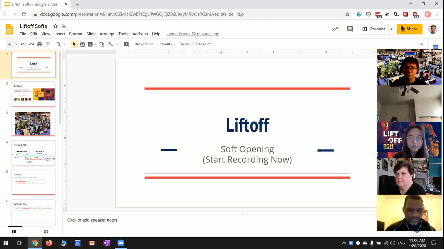Select slide 5 'Our Goal' thumbnail
444x249 pixels.
tap(33, 183)
